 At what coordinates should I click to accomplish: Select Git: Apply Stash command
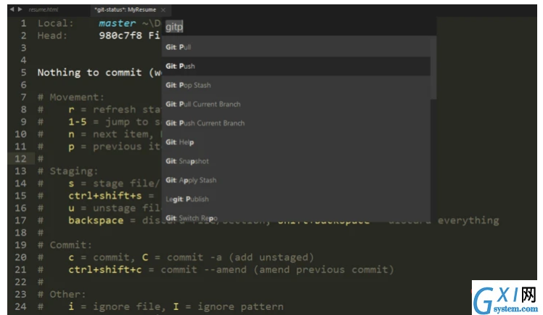coord(296,180)
